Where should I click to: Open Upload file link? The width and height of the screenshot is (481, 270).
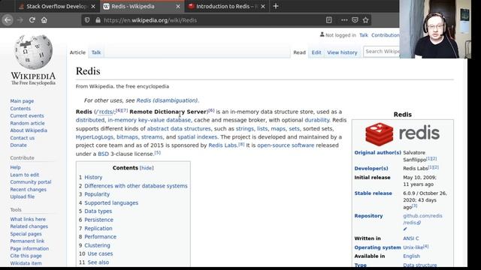(22, 196)
